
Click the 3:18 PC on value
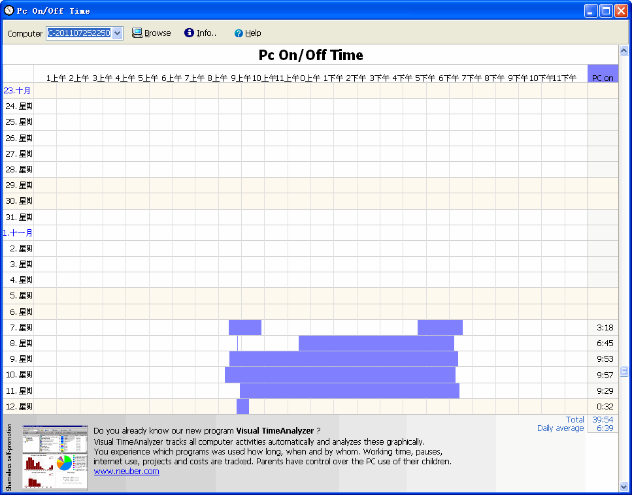click(x=605, y=328)
